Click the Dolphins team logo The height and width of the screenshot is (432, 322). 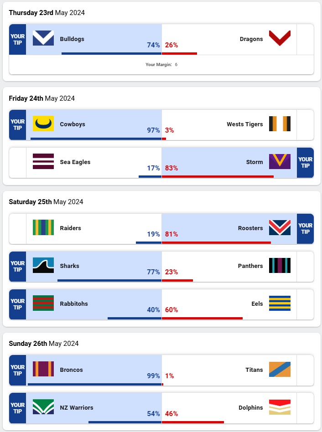pos(280,407)
